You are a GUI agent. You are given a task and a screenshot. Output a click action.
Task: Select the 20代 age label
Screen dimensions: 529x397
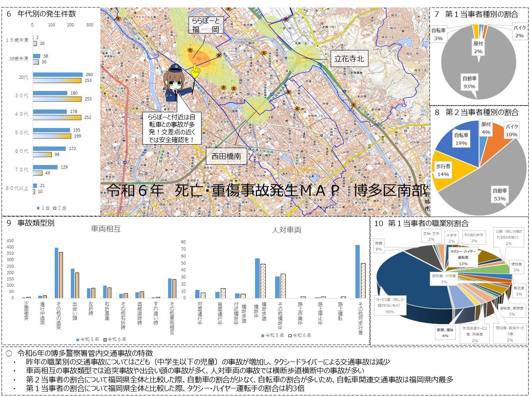[x=24, y=77]
